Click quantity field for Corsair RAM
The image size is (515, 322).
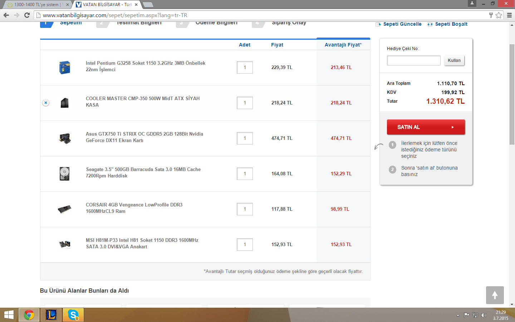pyautogui.click(x=245, y=209)
